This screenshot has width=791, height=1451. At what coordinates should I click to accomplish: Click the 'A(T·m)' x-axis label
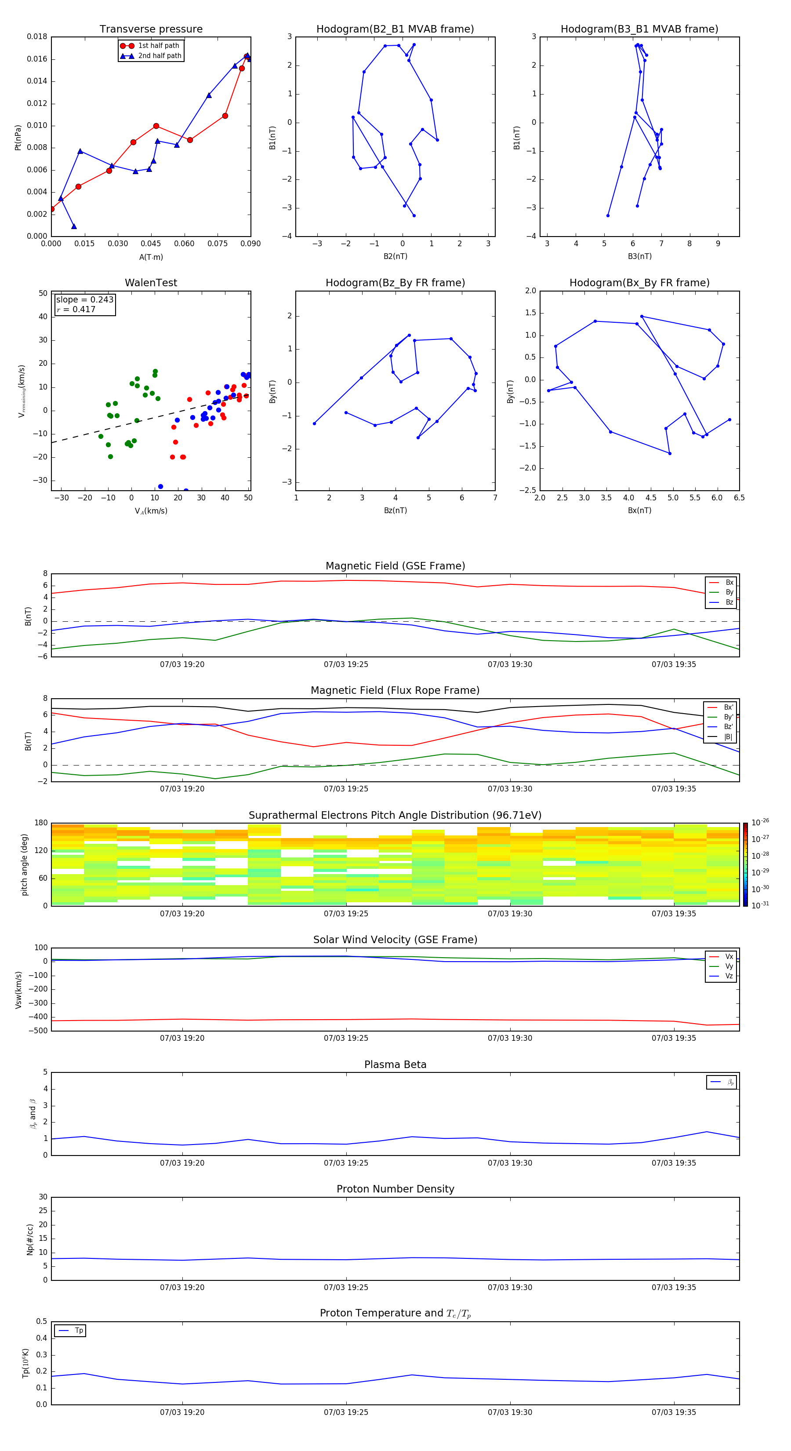pos(151,257)
